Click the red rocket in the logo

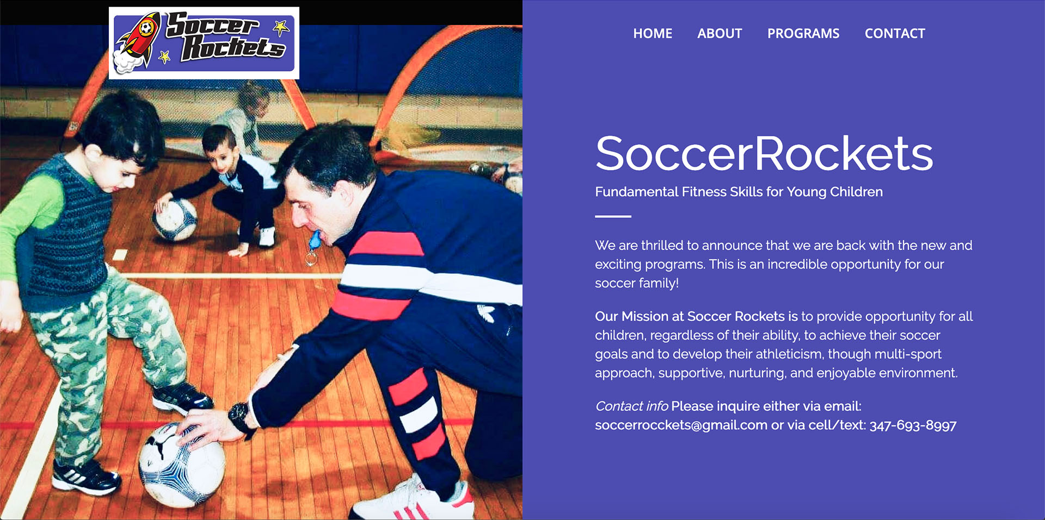tap(139, 40)
